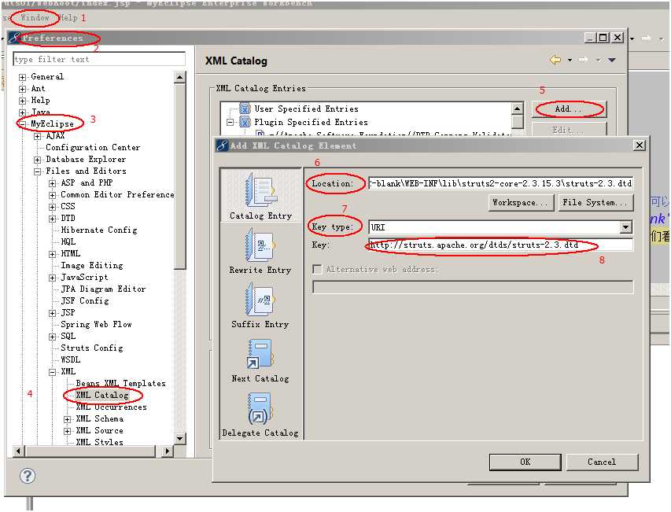Expand the Ant tree node
Image resolution: width=671 pixels, height=512 pixels.
pyautogui.click(x=22, y=89)
